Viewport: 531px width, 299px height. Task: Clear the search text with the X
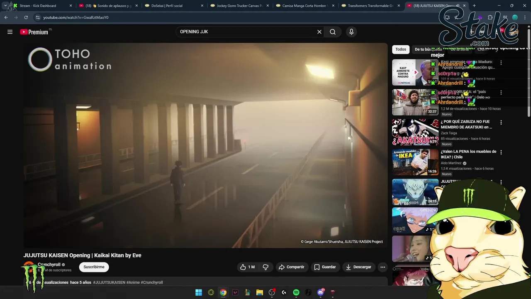[x=319, y=32]
